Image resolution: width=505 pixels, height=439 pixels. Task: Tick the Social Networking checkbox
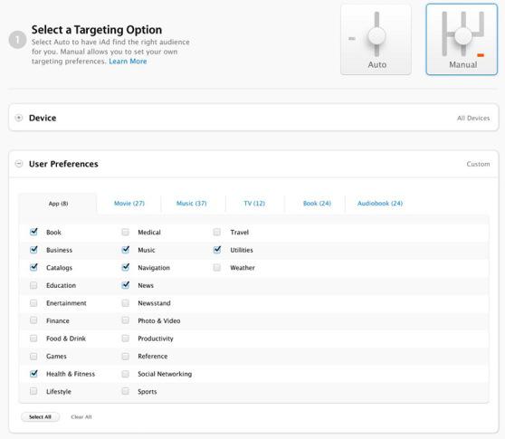[x=125, y=374]
